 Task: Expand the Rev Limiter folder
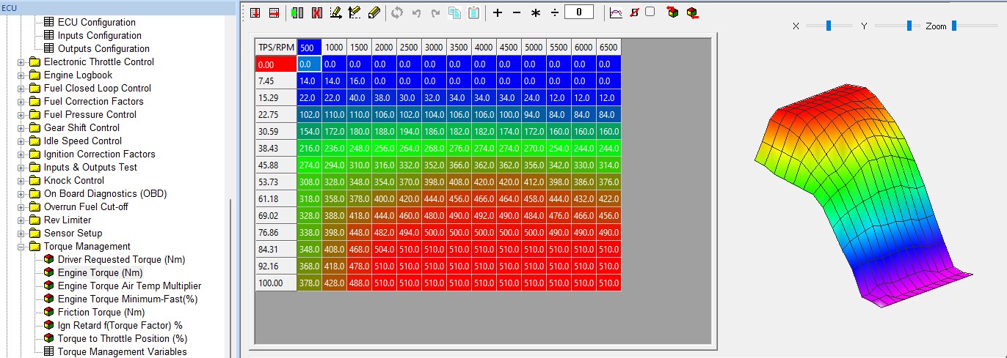pyautogui.click(x=21, y=220)
